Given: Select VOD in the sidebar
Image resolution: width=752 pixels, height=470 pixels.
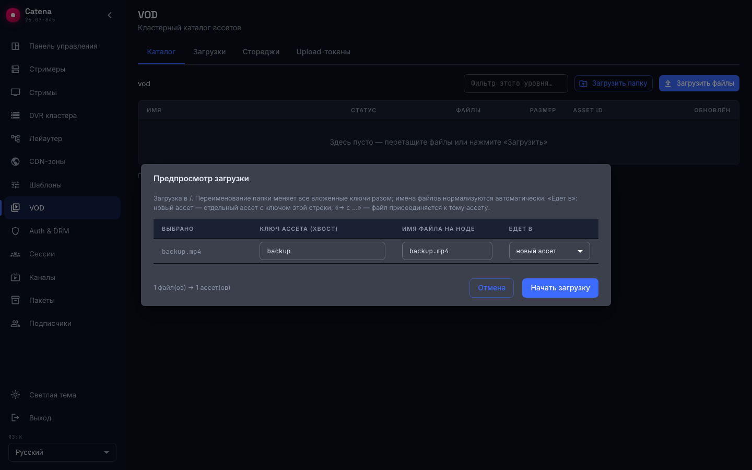Looking at the screenshot, I should click(63, 208).
